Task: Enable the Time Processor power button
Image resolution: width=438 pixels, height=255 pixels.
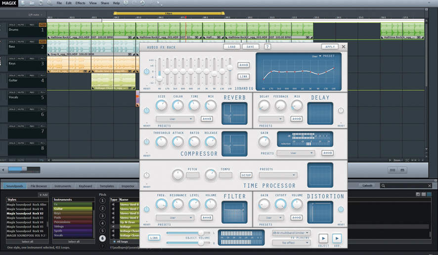Action: point(146,175)
